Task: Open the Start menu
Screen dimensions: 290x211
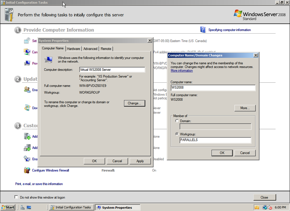Action: [x=8, y=207]
